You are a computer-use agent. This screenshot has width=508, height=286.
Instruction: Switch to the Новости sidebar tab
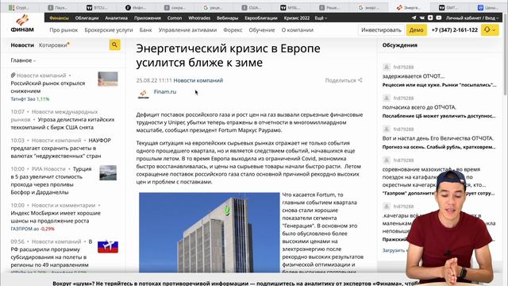(x=22, y=45)
